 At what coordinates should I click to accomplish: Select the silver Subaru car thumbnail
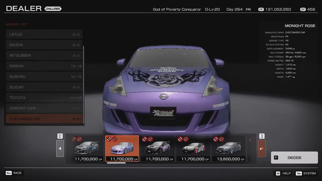86,149
